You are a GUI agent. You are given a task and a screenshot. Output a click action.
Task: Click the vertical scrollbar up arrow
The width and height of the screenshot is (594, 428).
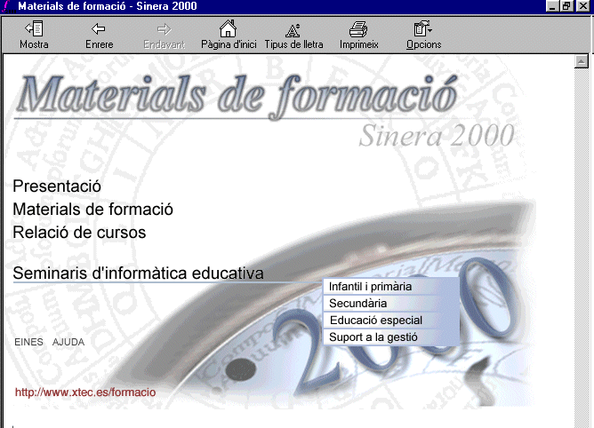(x=582, y=61)
